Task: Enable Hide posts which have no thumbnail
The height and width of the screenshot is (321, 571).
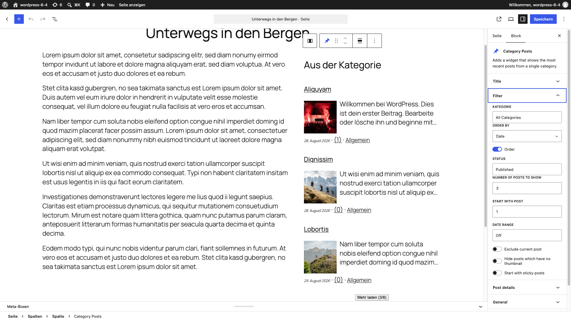Action: (497, 261)
